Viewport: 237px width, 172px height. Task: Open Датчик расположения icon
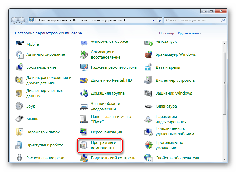19,80
